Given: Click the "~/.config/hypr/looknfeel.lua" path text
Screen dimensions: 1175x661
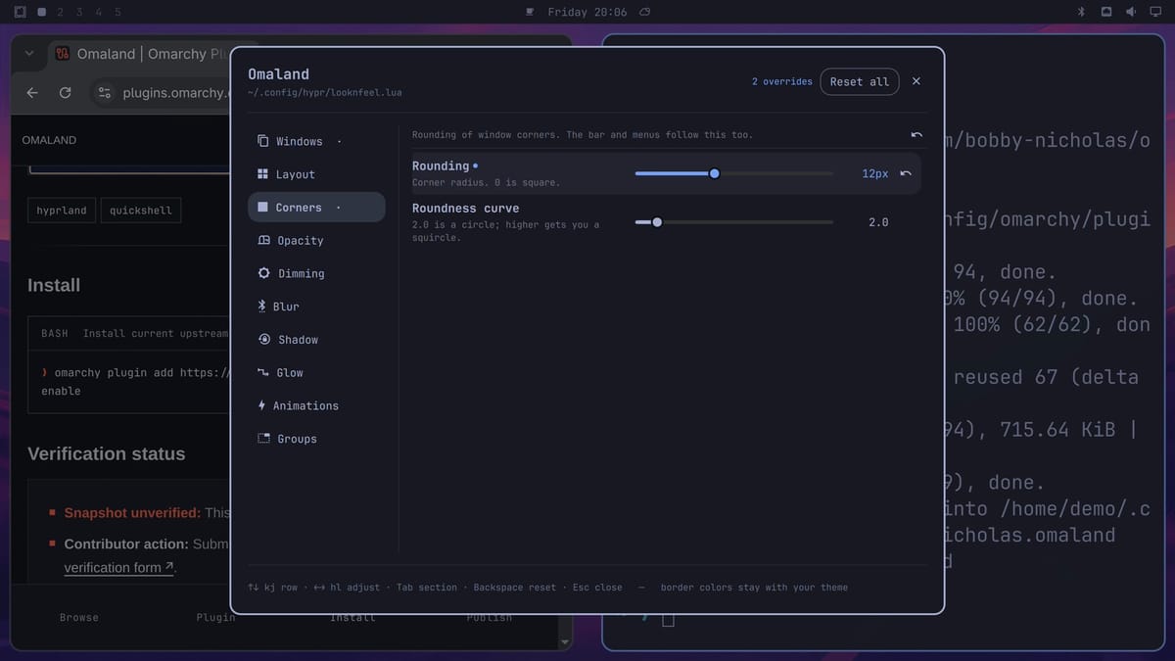Looking at the screenshot, I should click(x=325, y=93).
